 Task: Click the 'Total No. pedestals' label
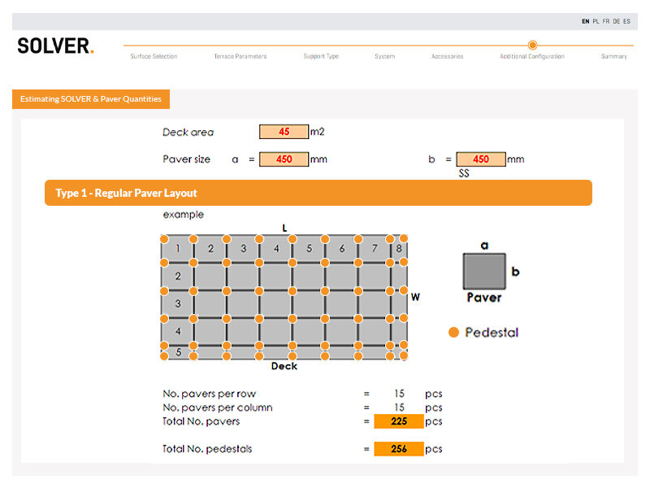coord(207,449)
